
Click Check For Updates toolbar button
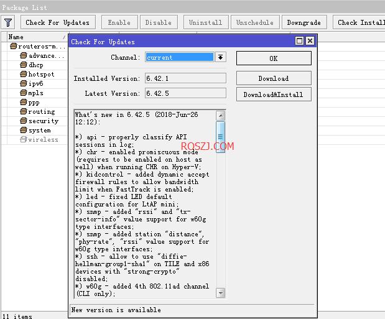[58, 22]
